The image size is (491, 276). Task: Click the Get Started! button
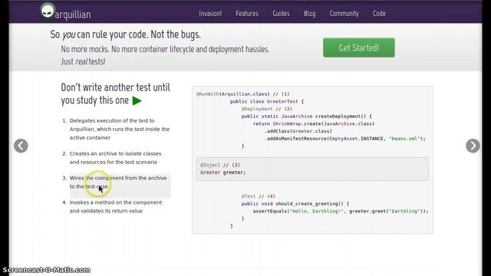click(359, 48)
